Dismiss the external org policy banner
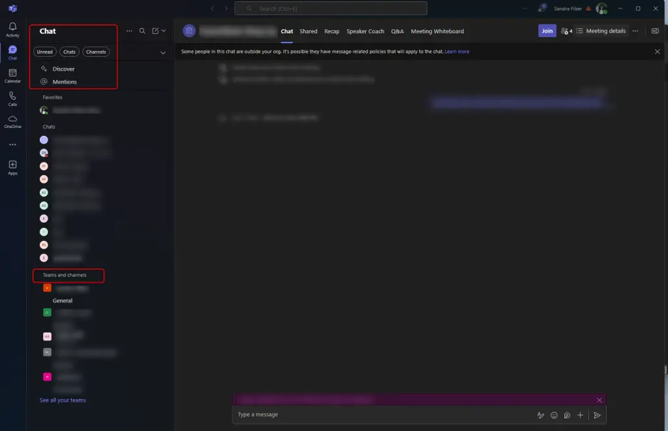Image resolution: width=668 pixels, height=431 pixels. tap(657, 51)
